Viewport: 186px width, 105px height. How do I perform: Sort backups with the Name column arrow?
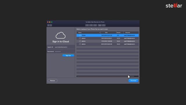[x=100, y=33]
